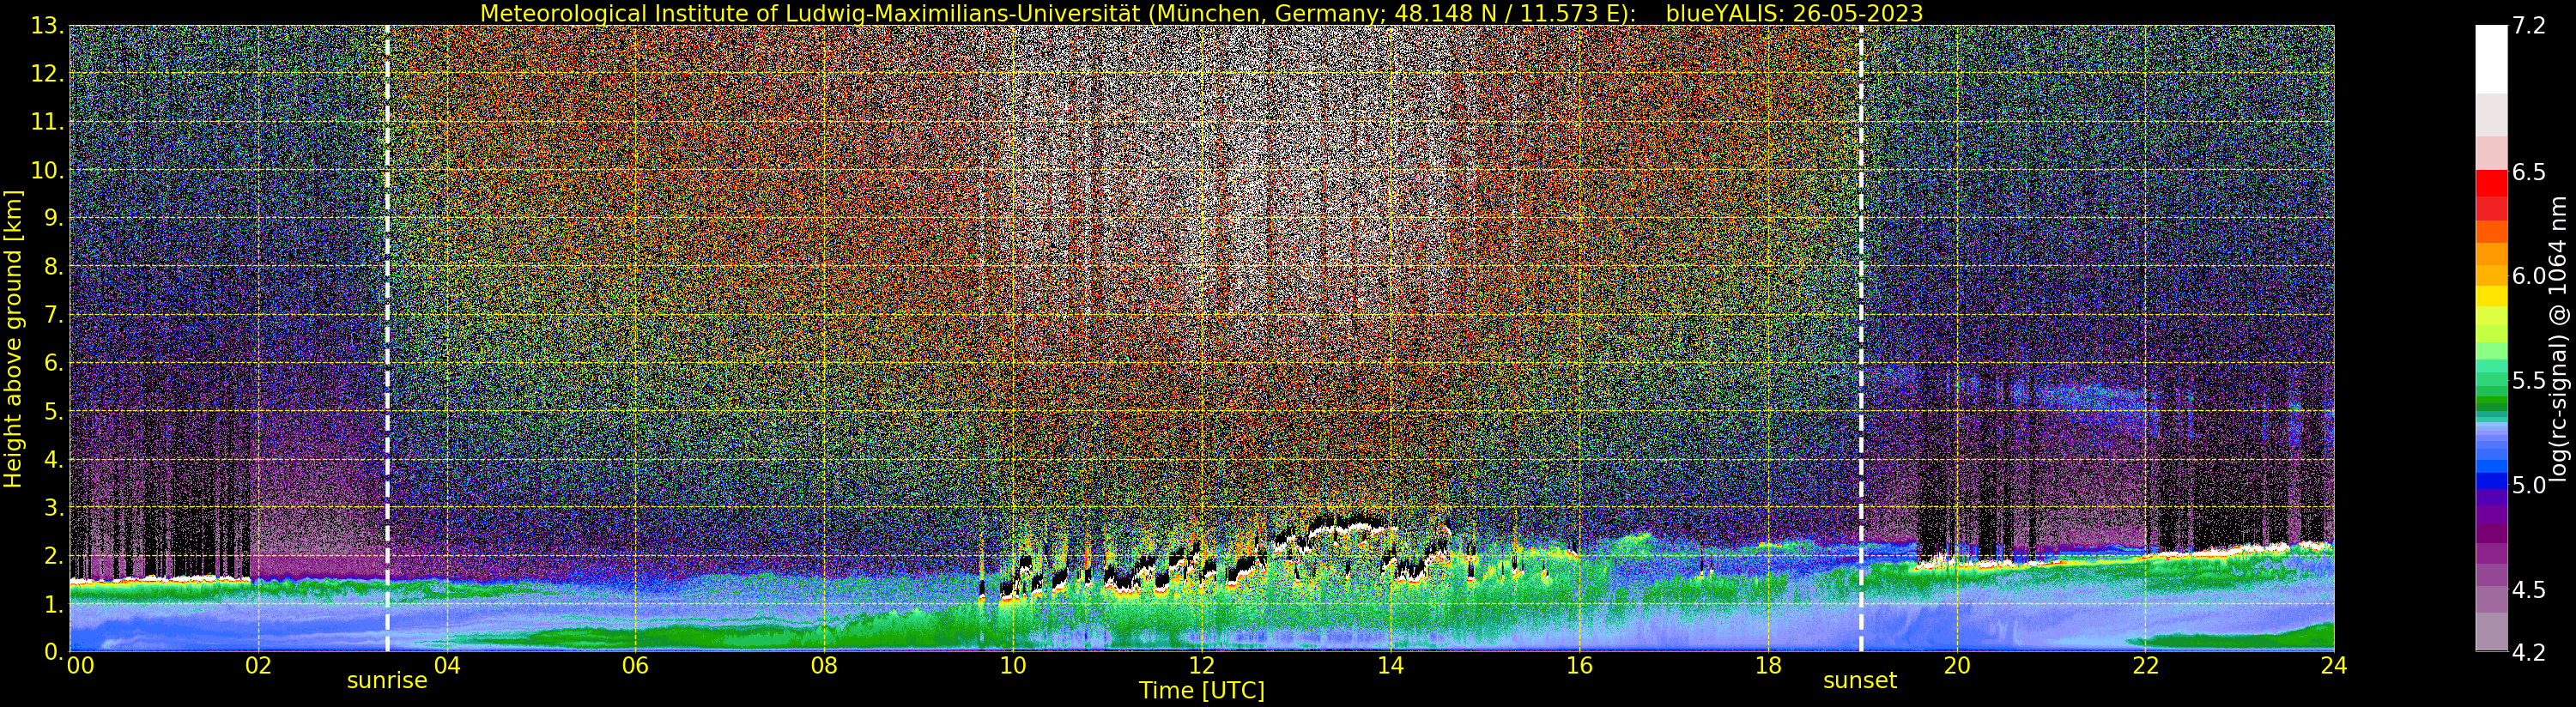Click the '6.0' colorbar tick label
Viewport: 2576px width, 707px height.
(x=2530, y=276)
